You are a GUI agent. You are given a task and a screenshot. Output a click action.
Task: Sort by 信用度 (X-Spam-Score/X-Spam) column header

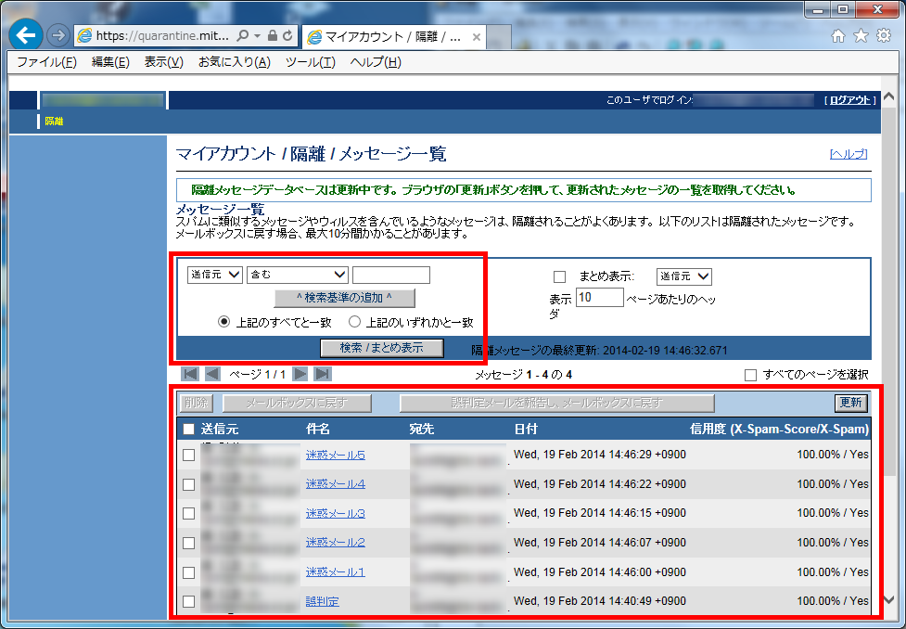779,429
